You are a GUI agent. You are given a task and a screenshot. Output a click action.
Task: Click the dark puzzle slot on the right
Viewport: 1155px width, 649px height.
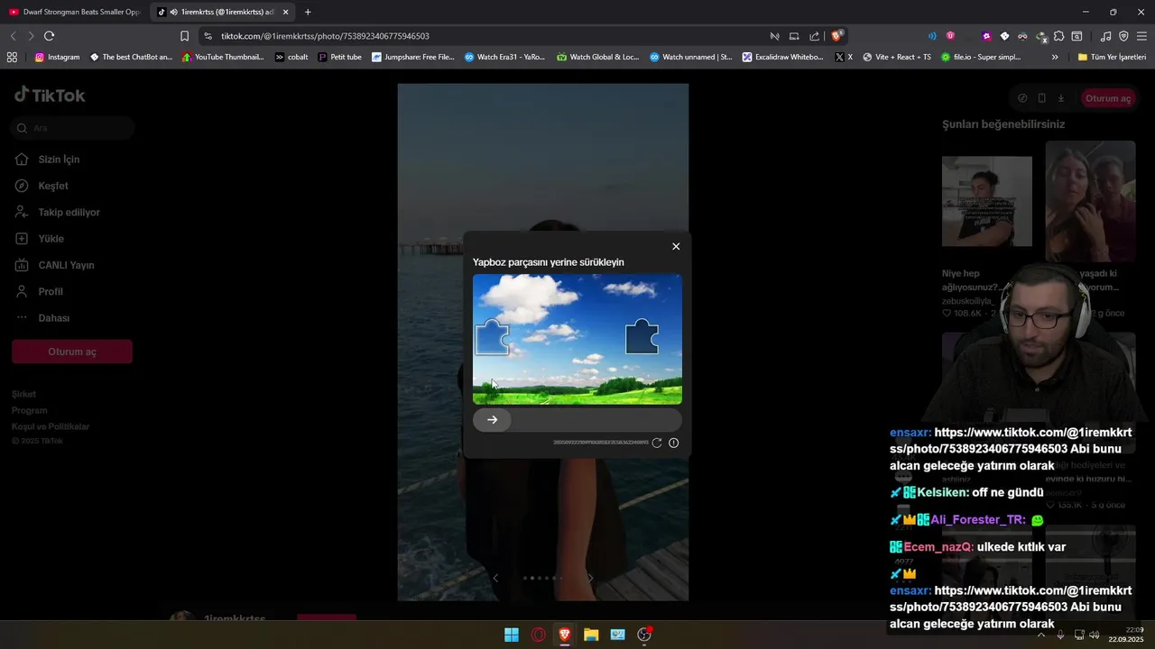[642, 336]
